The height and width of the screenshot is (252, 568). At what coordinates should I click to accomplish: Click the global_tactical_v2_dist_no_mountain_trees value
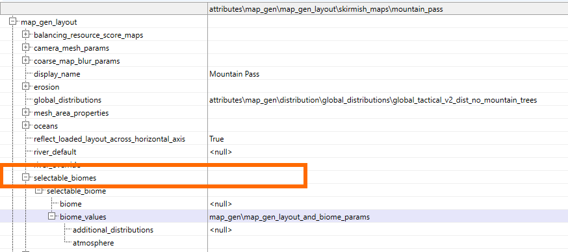pos(373,100)
